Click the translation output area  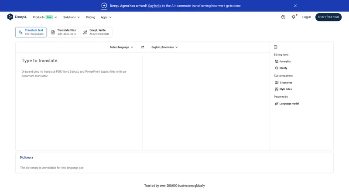(x=206, y=101)
